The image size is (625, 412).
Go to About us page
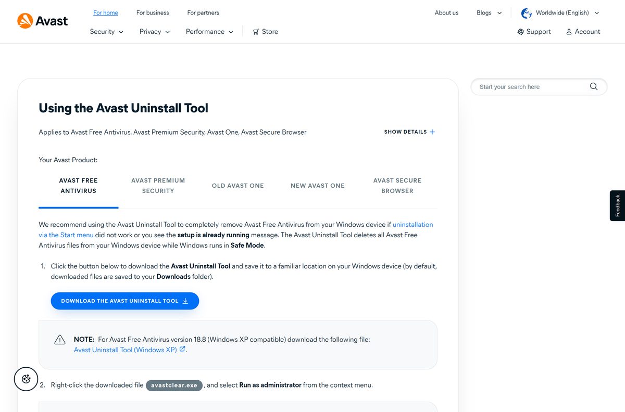click(447, 13)
